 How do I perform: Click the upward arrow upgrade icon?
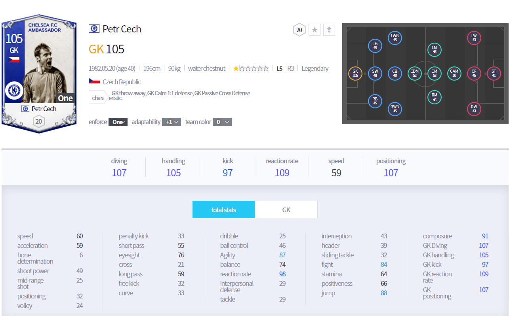[x=329, y=30]
